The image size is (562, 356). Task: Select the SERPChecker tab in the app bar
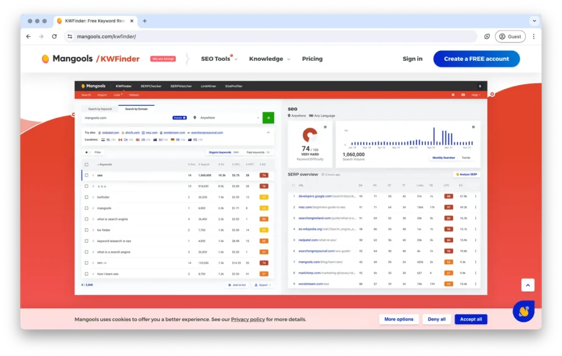coord(151,86)
